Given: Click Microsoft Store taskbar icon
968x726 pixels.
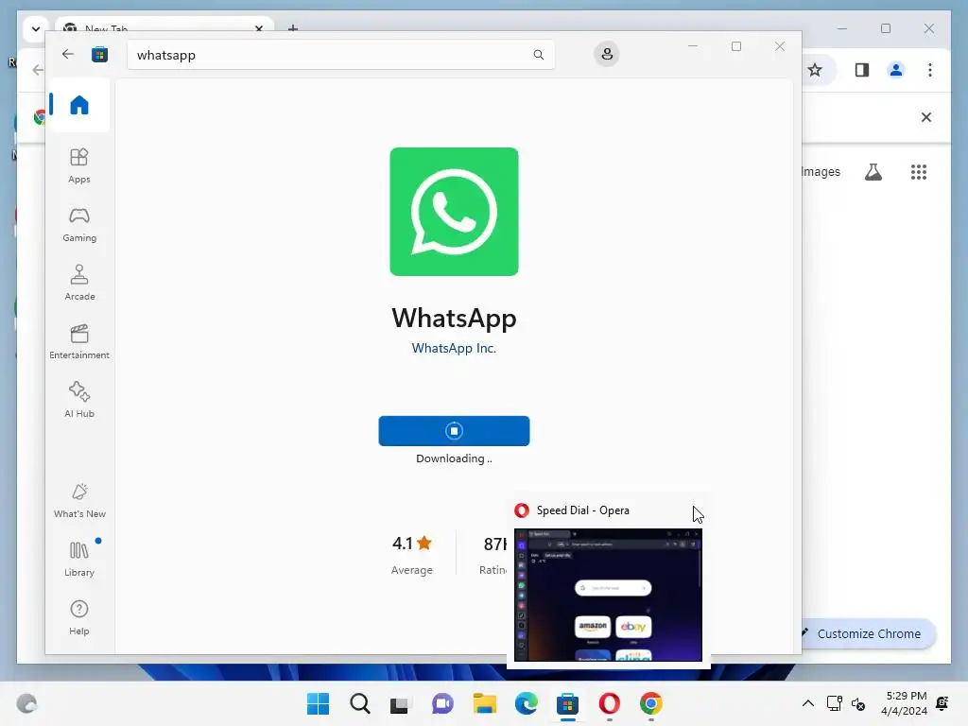Looking at the screenshot, I should coord(567,703).
